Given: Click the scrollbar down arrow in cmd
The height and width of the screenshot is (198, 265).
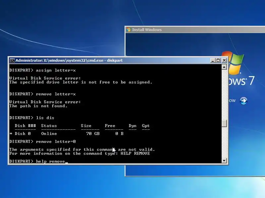Looking at the screenshot, I should point(224,161).
